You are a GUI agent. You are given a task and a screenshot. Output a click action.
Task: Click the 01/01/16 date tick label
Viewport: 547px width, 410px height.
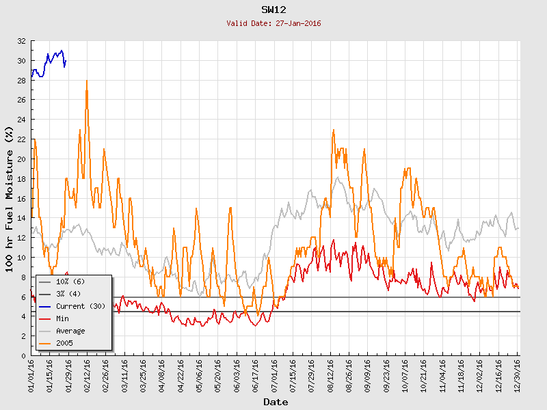(x=31, y=374)
